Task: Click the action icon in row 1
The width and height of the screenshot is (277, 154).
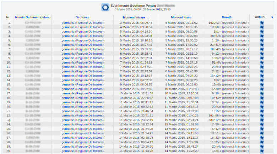Action: [x=262, y=23]
